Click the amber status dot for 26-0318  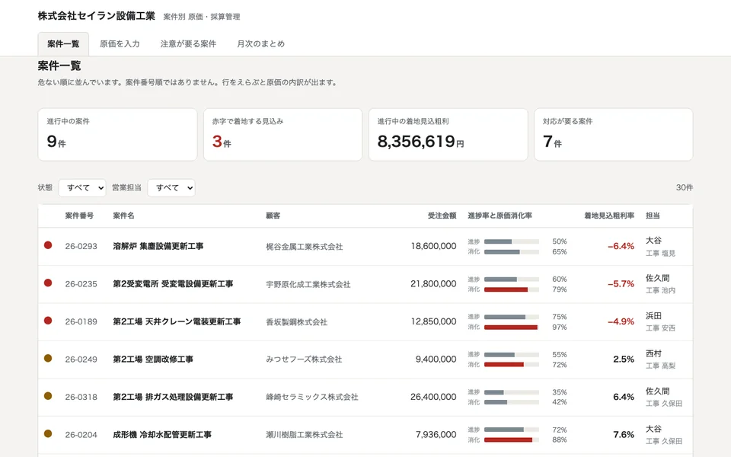click(x=48, y=396)
